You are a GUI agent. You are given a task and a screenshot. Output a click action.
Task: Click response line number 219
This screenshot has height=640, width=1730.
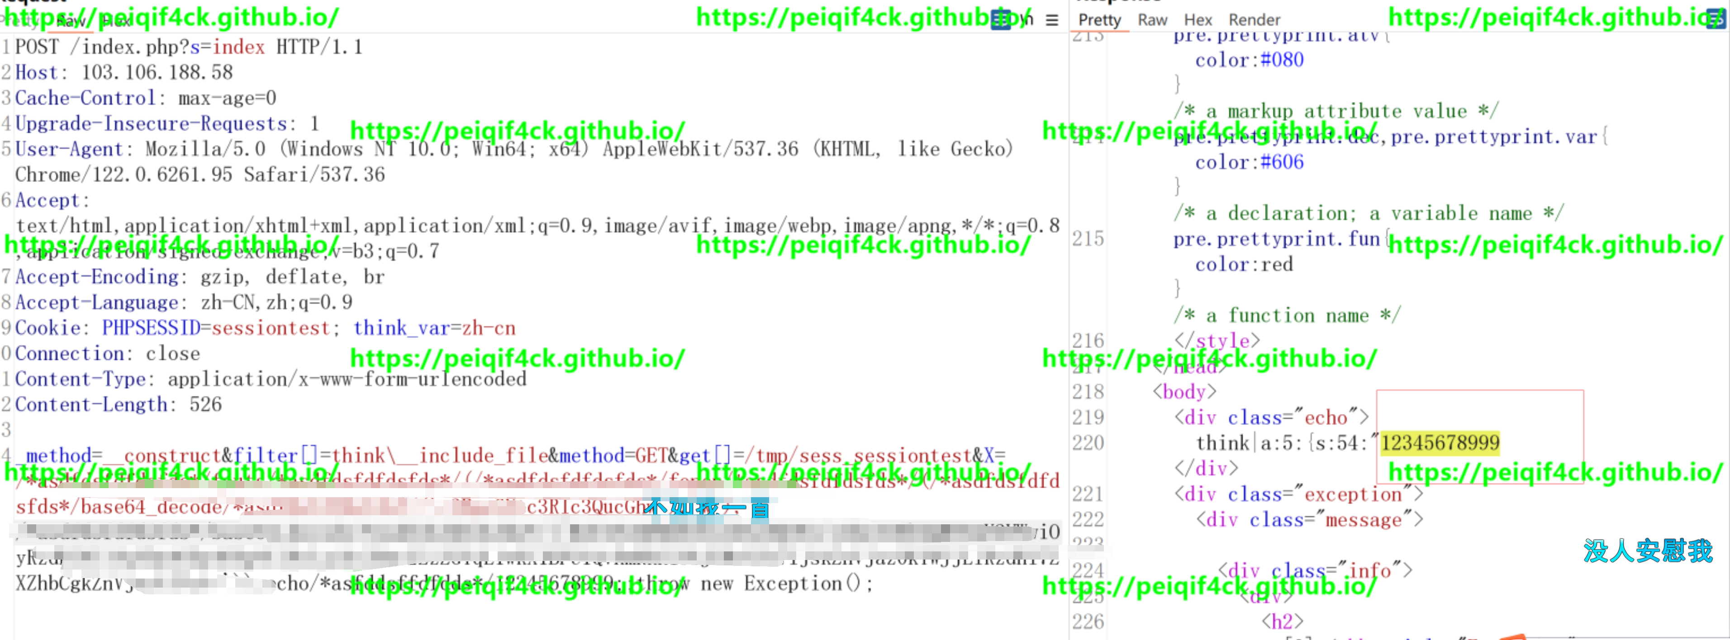(1088, 417)
